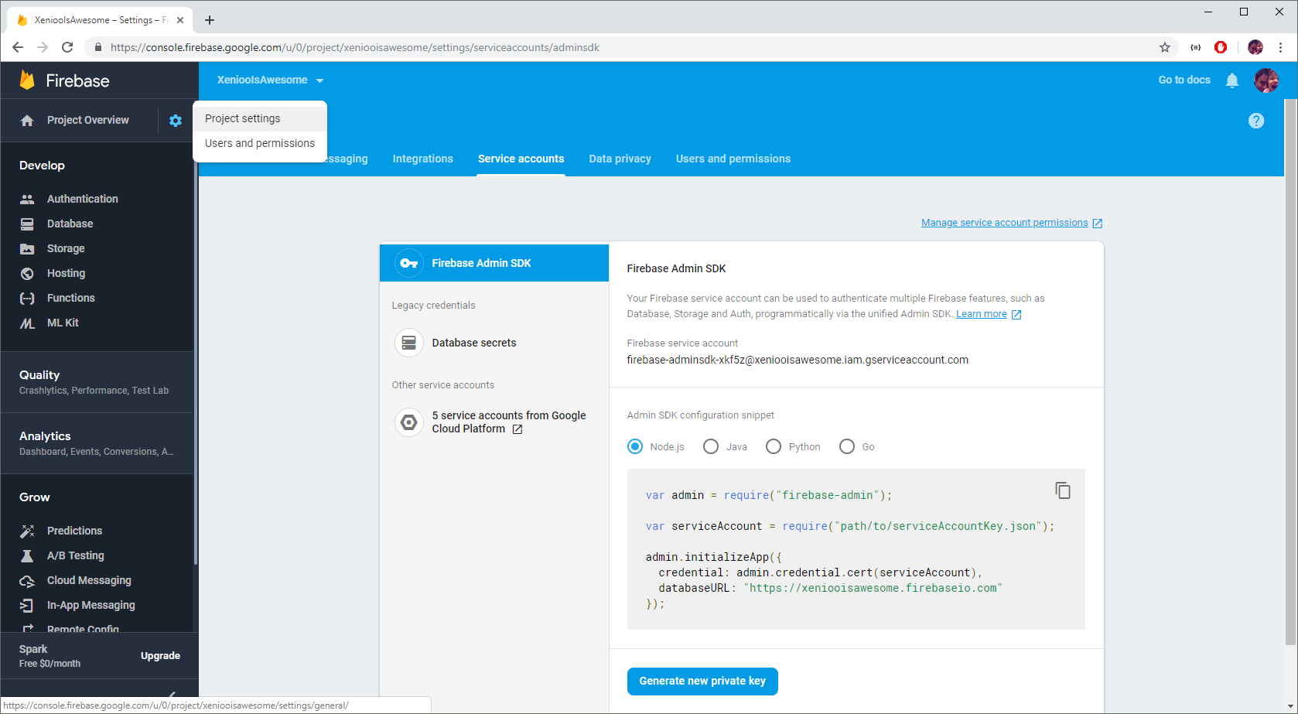1298x714 pixels.
Task: Close the XenioolsAwesome browser tab
Action: pos(180,20)
